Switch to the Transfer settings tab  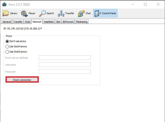click(18, 22)
